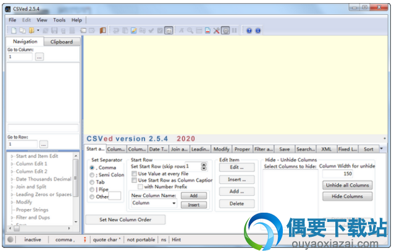
Task: Click the checked-box toolbar icon
Action: pos(160,31)
